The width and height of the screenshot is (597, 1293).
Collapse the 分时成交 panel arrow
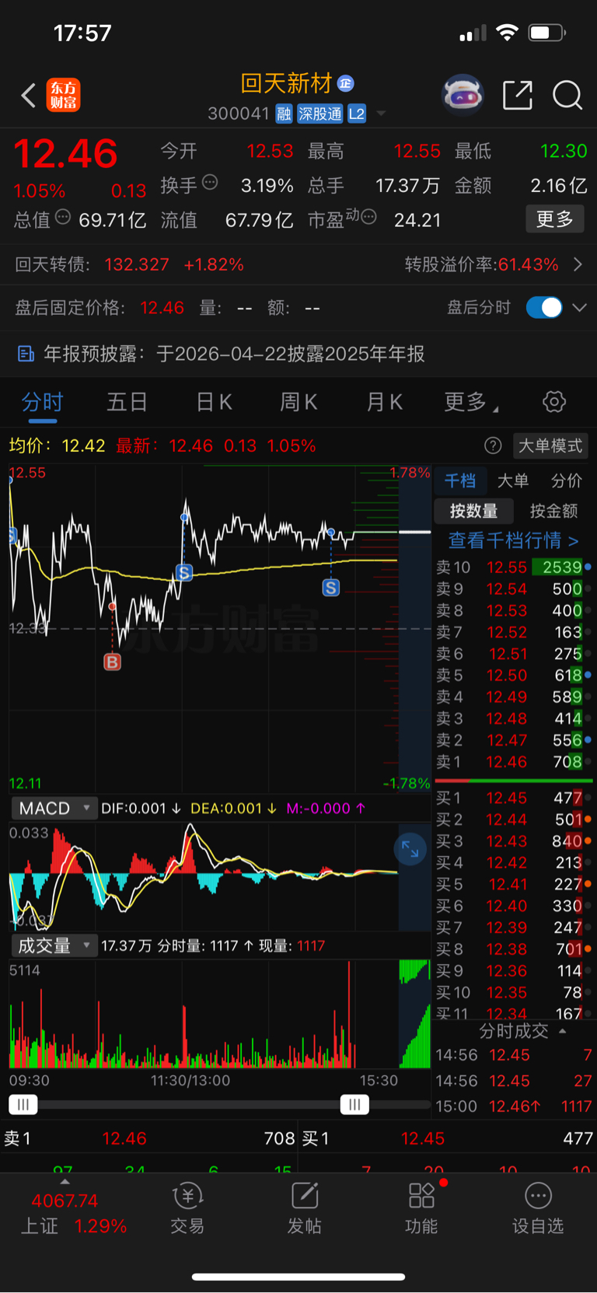563,1031
